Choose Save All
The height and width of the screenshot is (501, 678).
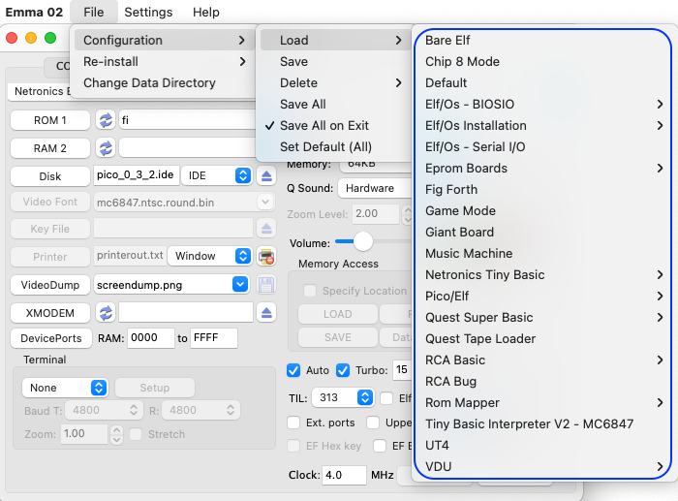pyautogui.click(x=333, y=105)
